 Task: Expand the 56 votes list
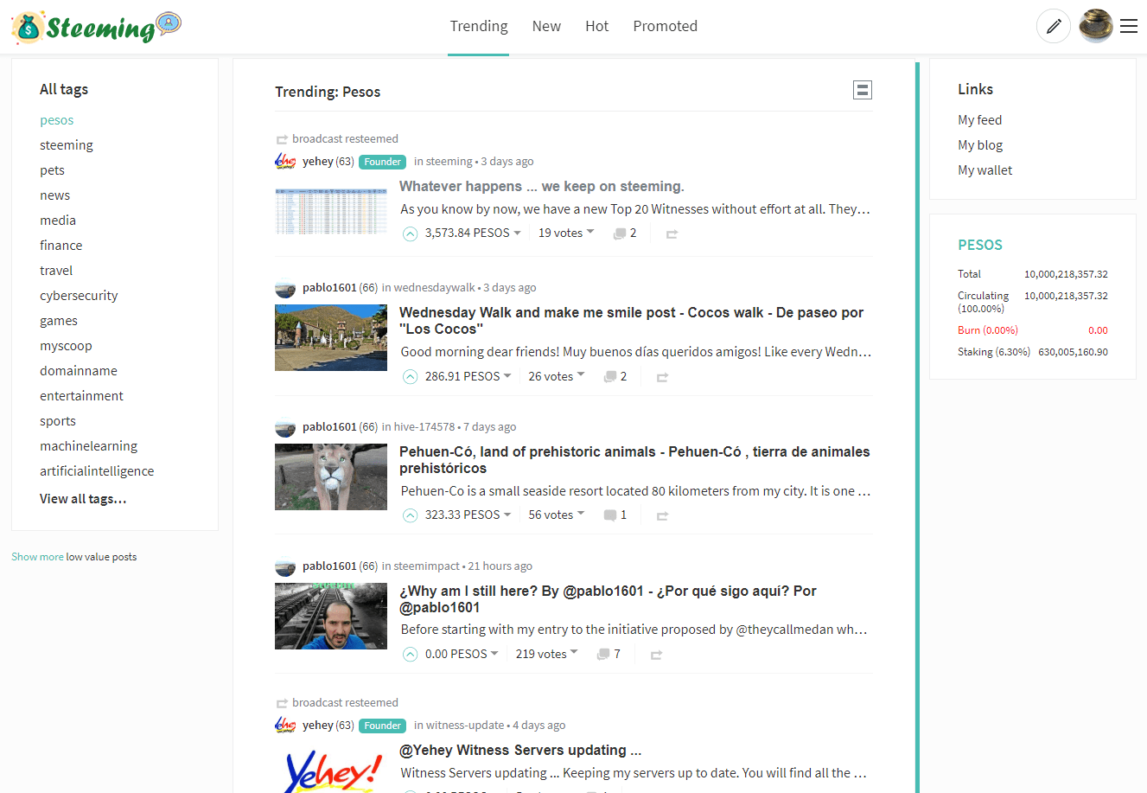pos(557,515)
